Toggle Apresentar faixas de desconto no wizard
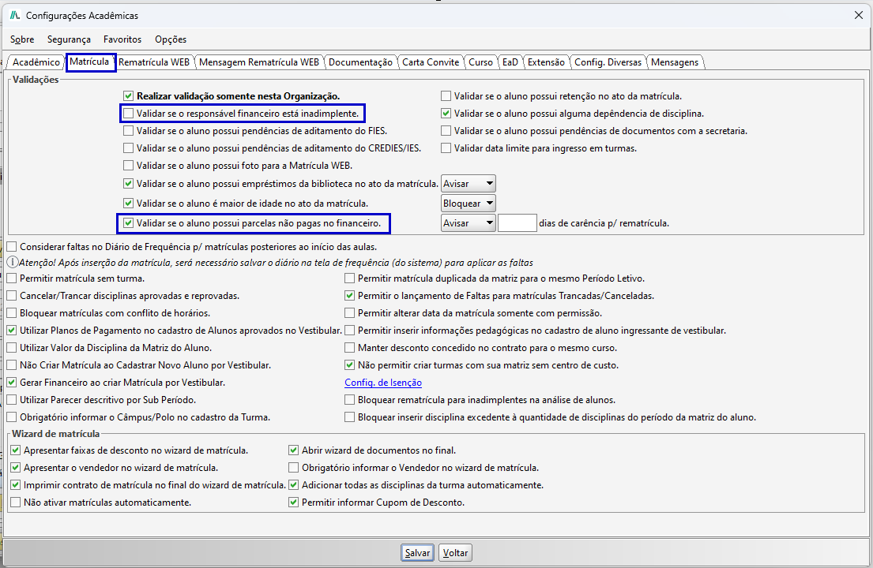The image size is (873, 568). click(x=16, y=450)
